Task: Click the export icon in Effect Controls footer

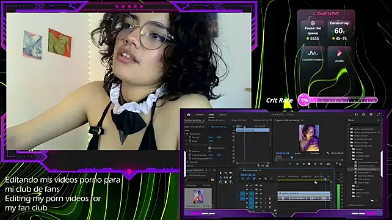Action: pos(267,166)
